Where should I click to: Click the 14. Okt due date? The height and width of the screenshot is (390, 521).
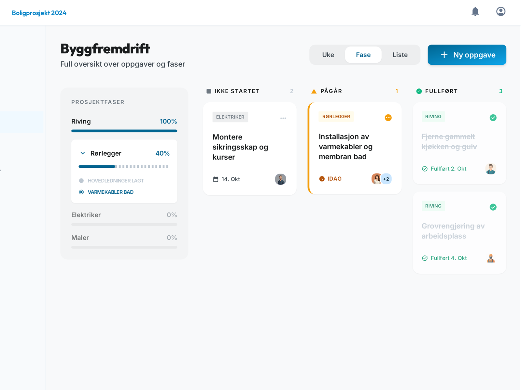point(231,179)
